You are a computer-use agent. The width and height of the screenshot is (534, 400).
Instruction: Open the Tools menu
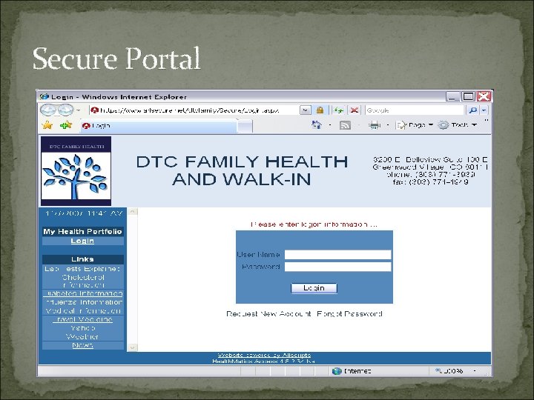pos(458,125)
